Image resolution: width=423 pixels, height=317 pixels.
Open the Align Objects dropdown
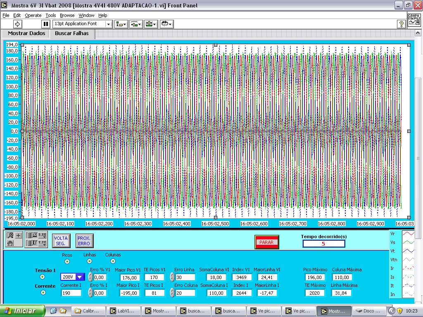click(x=121, y=24)
